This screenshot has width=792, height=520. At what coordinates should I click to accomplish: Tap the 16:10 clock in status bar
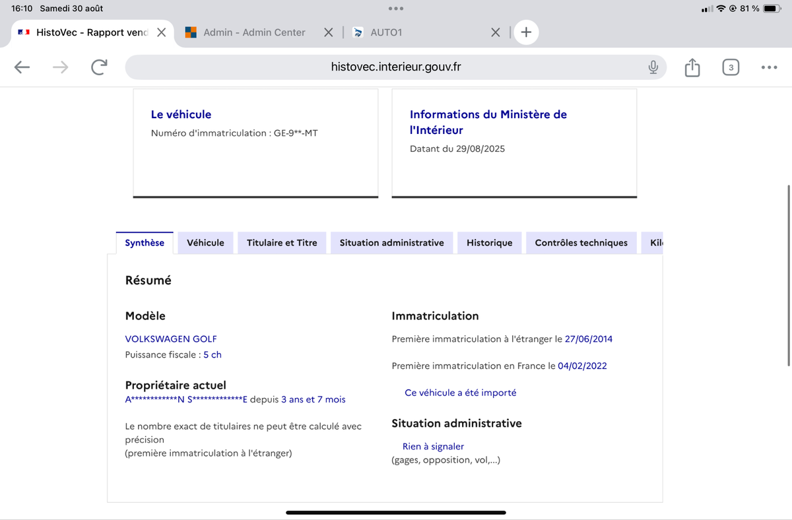22,9
